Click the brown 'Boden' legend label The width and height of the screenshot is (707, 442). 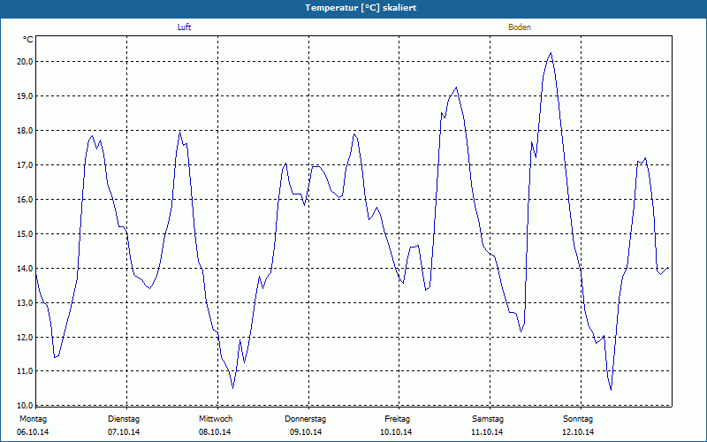tap(520, 27)
